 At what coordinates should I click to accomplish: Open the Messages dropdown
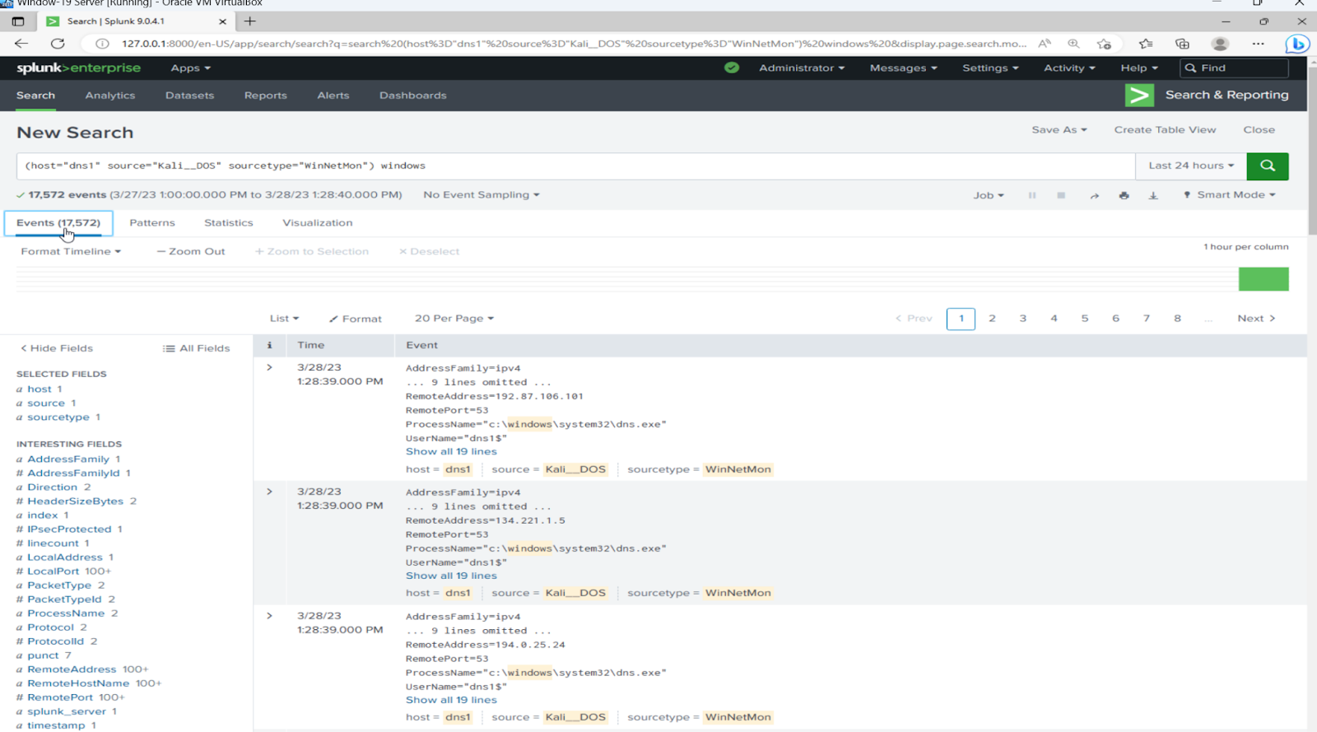point(903,68)
